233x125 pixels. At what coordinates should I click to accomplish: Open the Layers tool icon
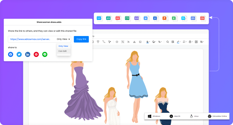(x=117, y=42)
